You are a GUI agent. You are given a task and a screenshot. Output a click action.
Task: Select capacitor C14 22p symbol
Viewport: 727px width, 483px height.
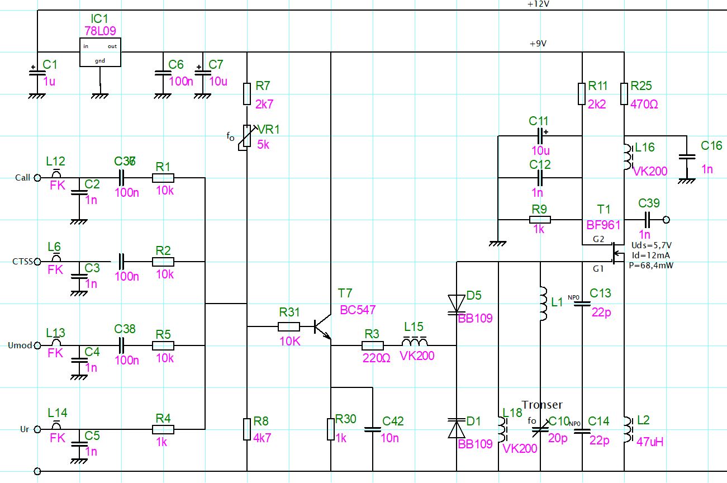point(582,430)
